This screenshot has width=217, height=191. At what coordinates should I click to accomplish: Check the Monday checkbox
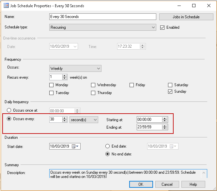[51, 85]
